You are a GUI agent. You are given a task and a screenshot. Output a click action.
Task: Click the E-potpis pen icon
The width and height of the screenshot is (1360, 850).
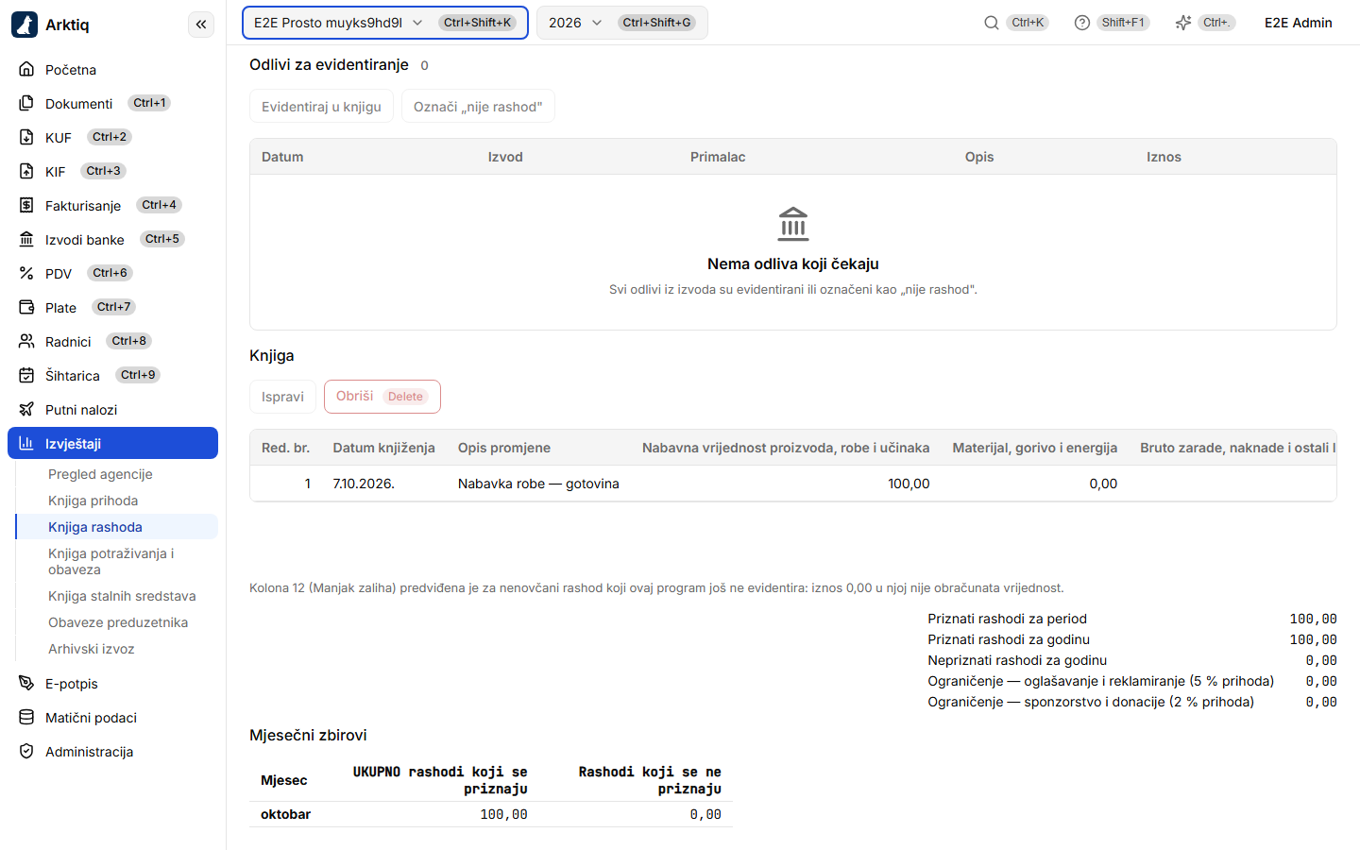click(x=26, y=684)
